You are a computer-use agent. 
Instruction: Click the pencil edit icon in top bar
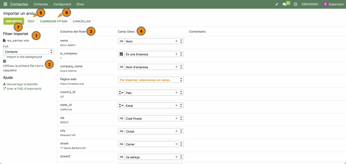click(x=277, y=4)
